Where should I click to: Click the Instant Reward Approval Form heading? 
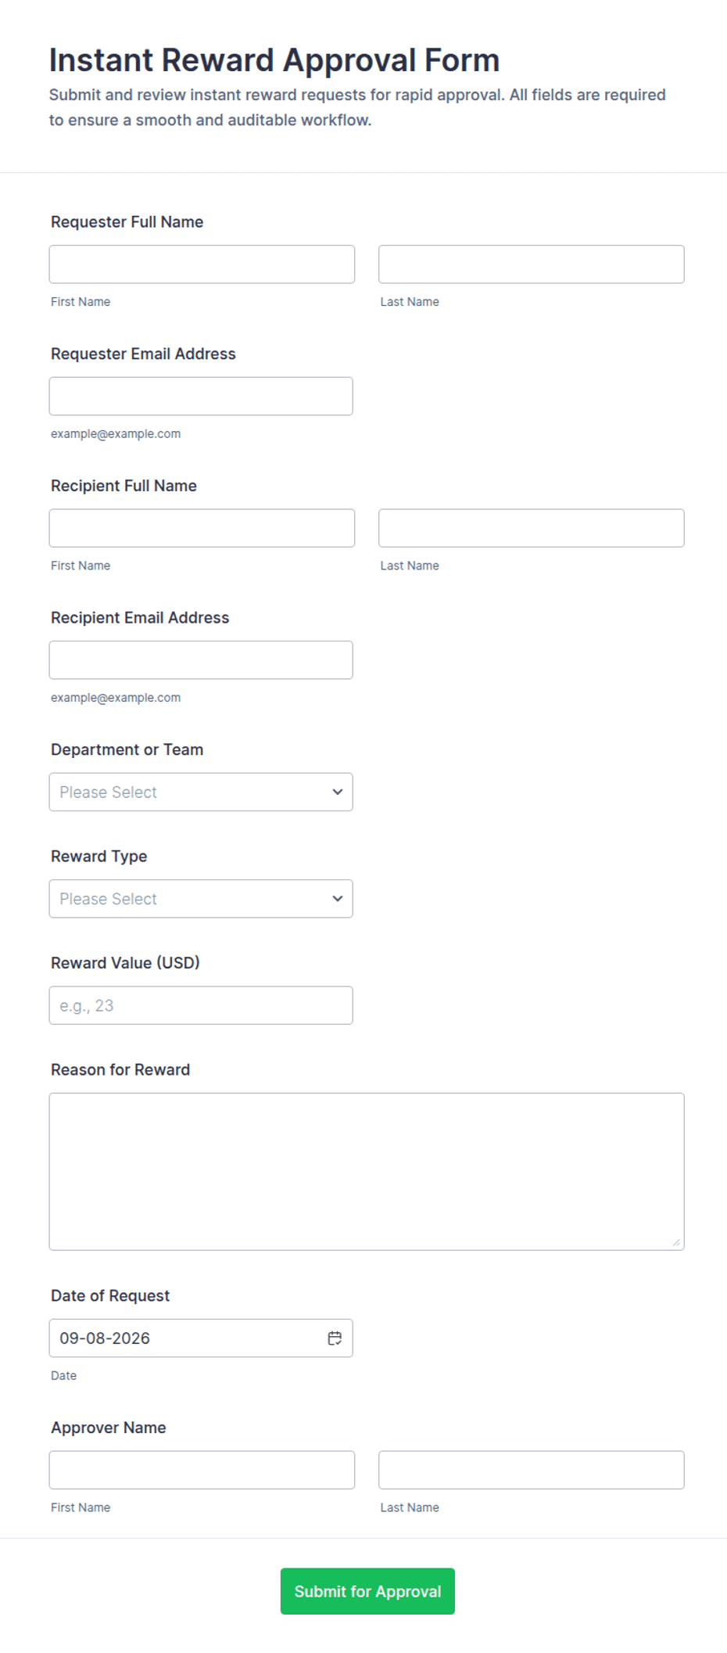[x=274, y=60]
